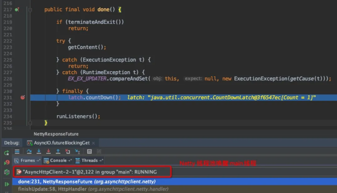Click the Step Out icon

click(58, 151)
